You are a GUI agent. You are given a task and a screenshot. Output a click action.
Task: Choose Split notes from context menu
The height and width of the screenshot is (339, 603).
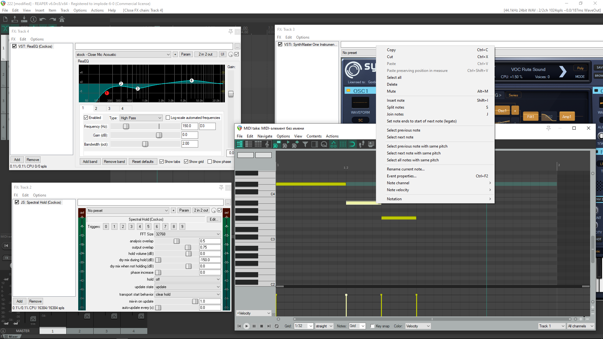(395, 107)
